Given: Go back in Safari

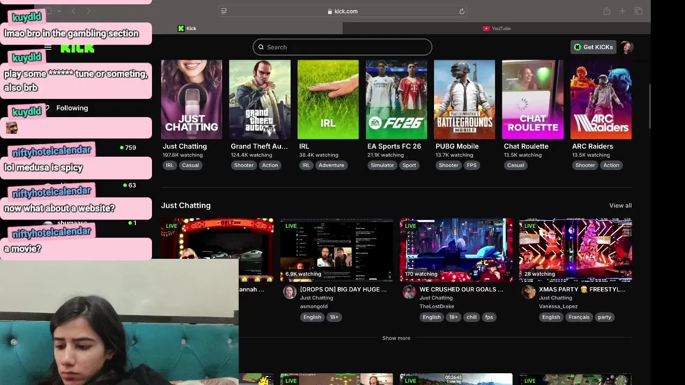Looking at the screenshot, I should [x=73, y=11].
